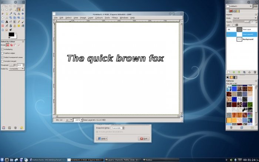
Task: Select the Free Select lasso tool
Action: [11, 10]
